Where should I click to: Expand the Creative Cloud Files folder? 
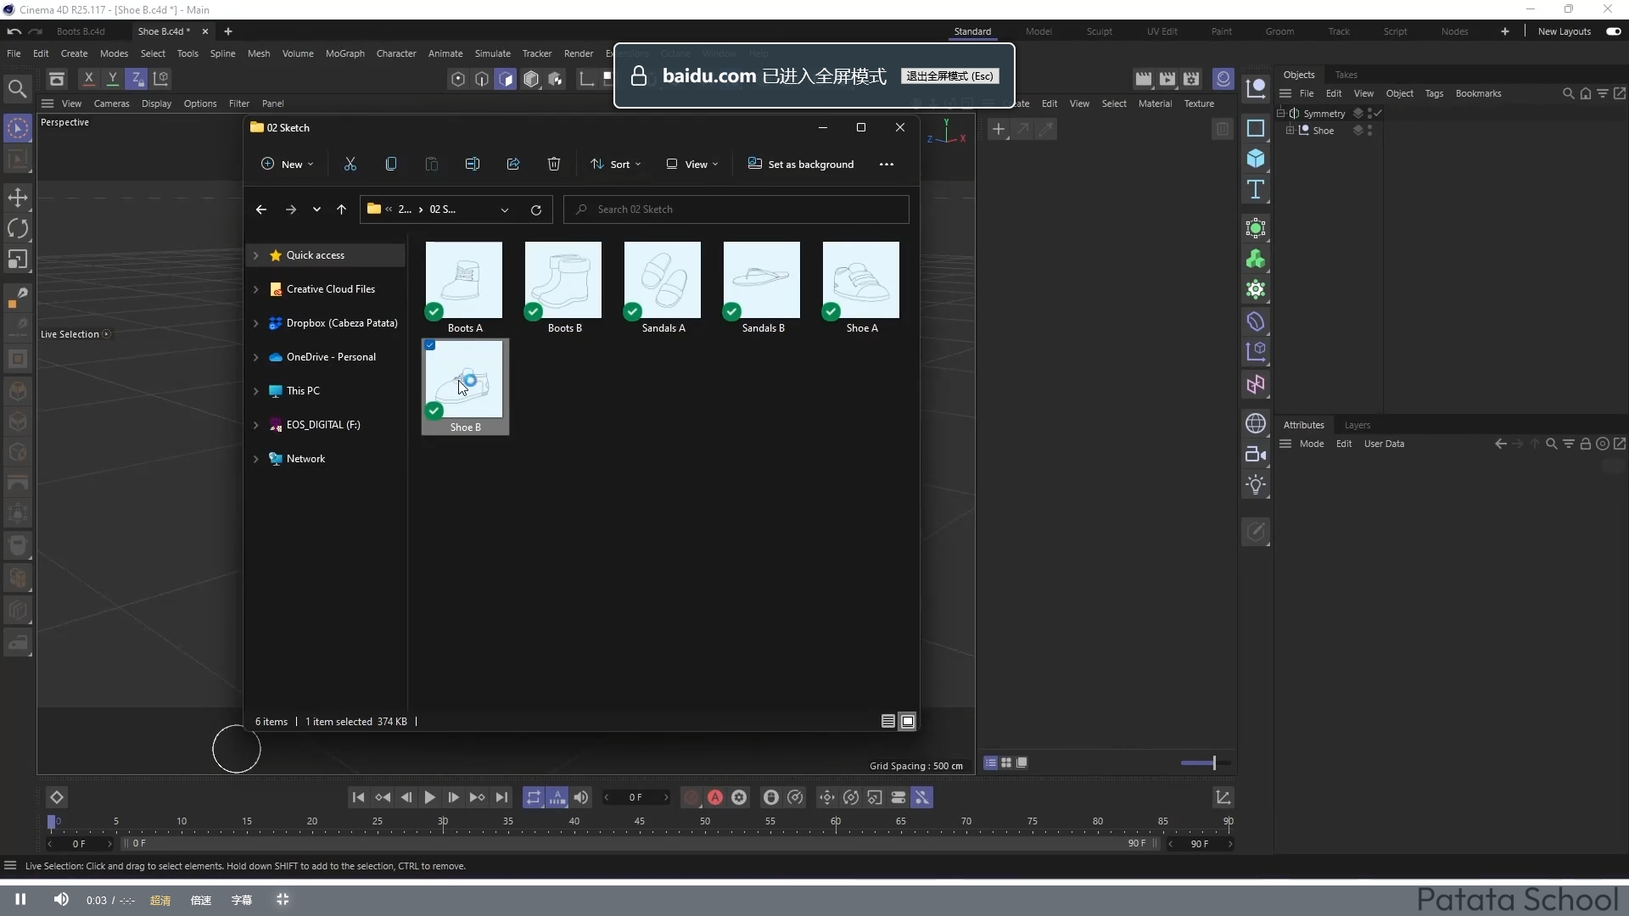pos(255,288)
